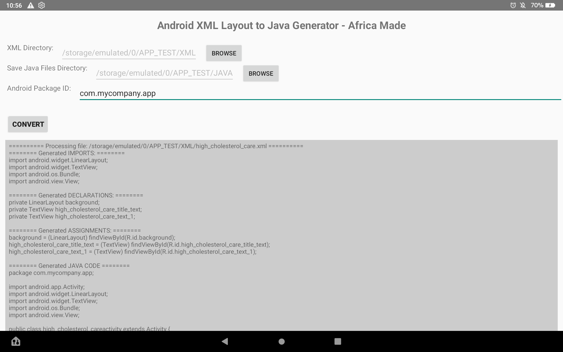Tap the charging battery indicator
The height and width of the screenshot is (352, 563).
click(x=550, y=5)
